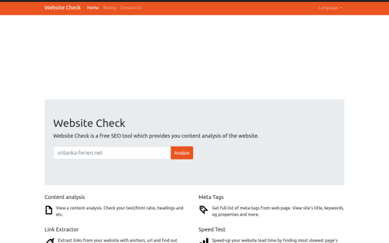
Task: Go to the Rating page
Action: [x=110, y=8]
